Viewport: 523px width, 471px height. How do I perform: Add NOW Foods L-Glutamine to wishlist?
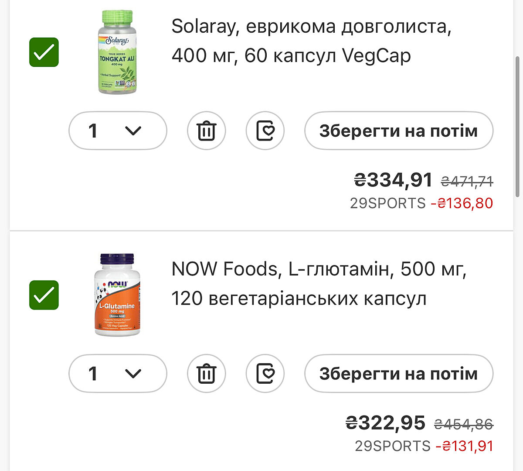[x=265, y=374]
